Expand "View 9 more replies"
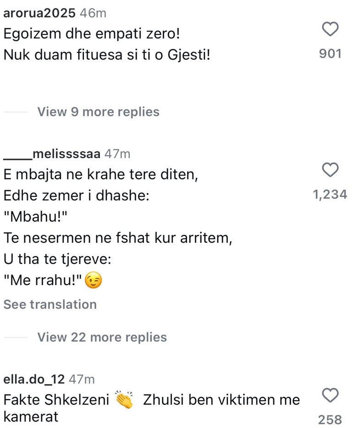This screenshot has height=428, width=360. pyautogui.click(x=98, y=112)
